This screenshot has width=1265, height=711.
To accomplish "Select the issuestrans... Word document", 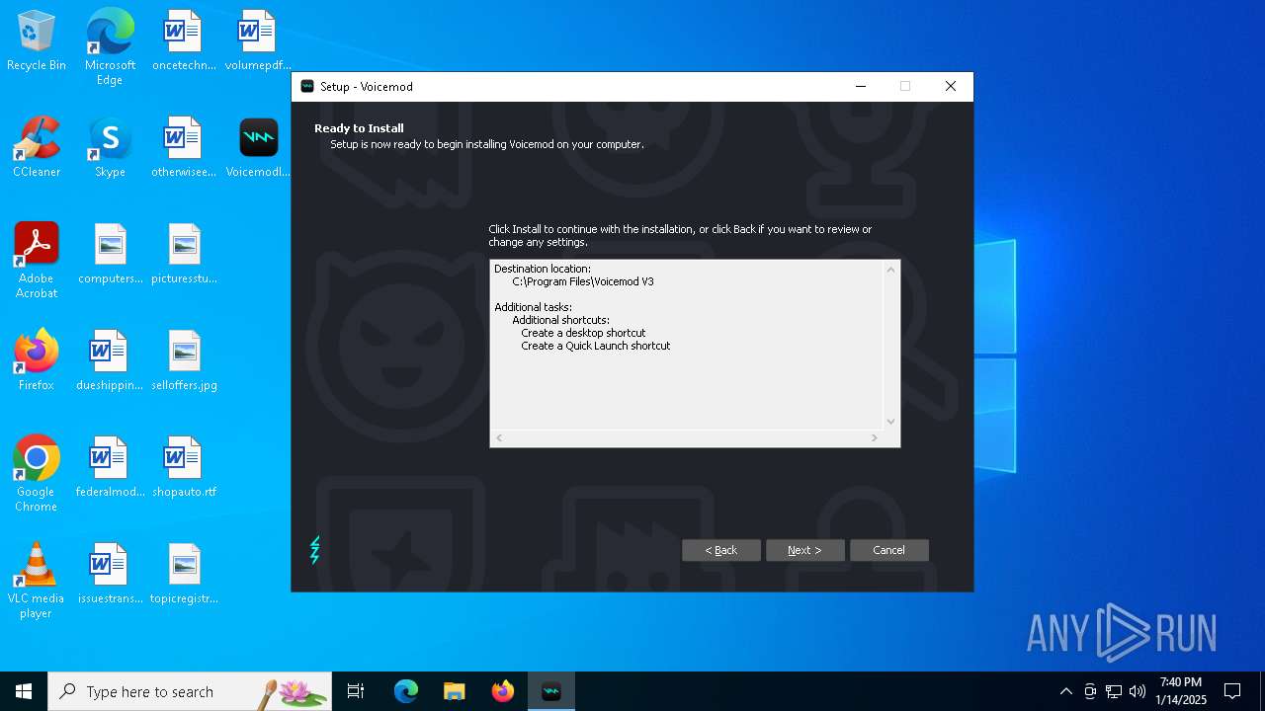I will pyautogui.click(x=110, y=575).
